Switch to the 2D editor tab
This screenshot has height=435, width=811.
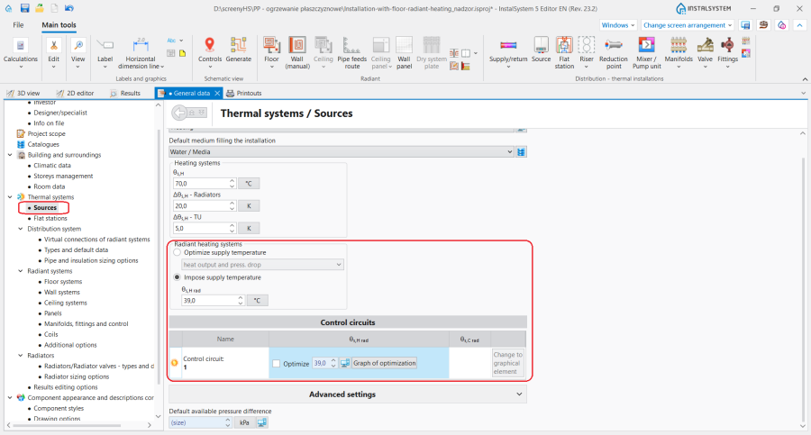click(x=75, y=93)
